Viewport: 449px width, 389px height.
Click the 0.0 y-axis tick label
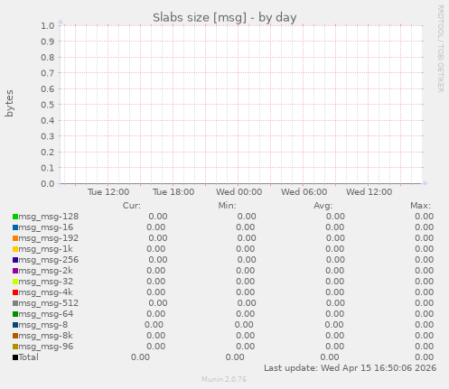[48, 184]
